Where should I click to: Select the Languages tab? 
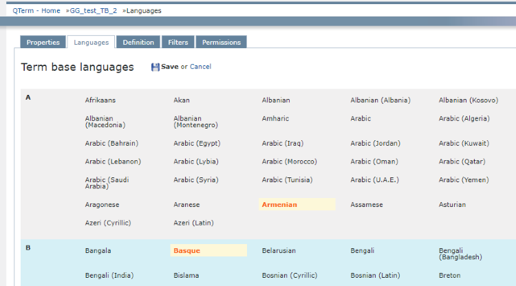pos(92,43)
